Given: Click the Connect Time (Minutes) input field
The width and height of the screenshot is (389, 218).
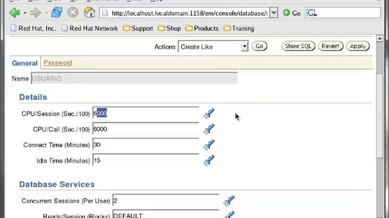Looking at the screenshot, I should pos(146,145).
